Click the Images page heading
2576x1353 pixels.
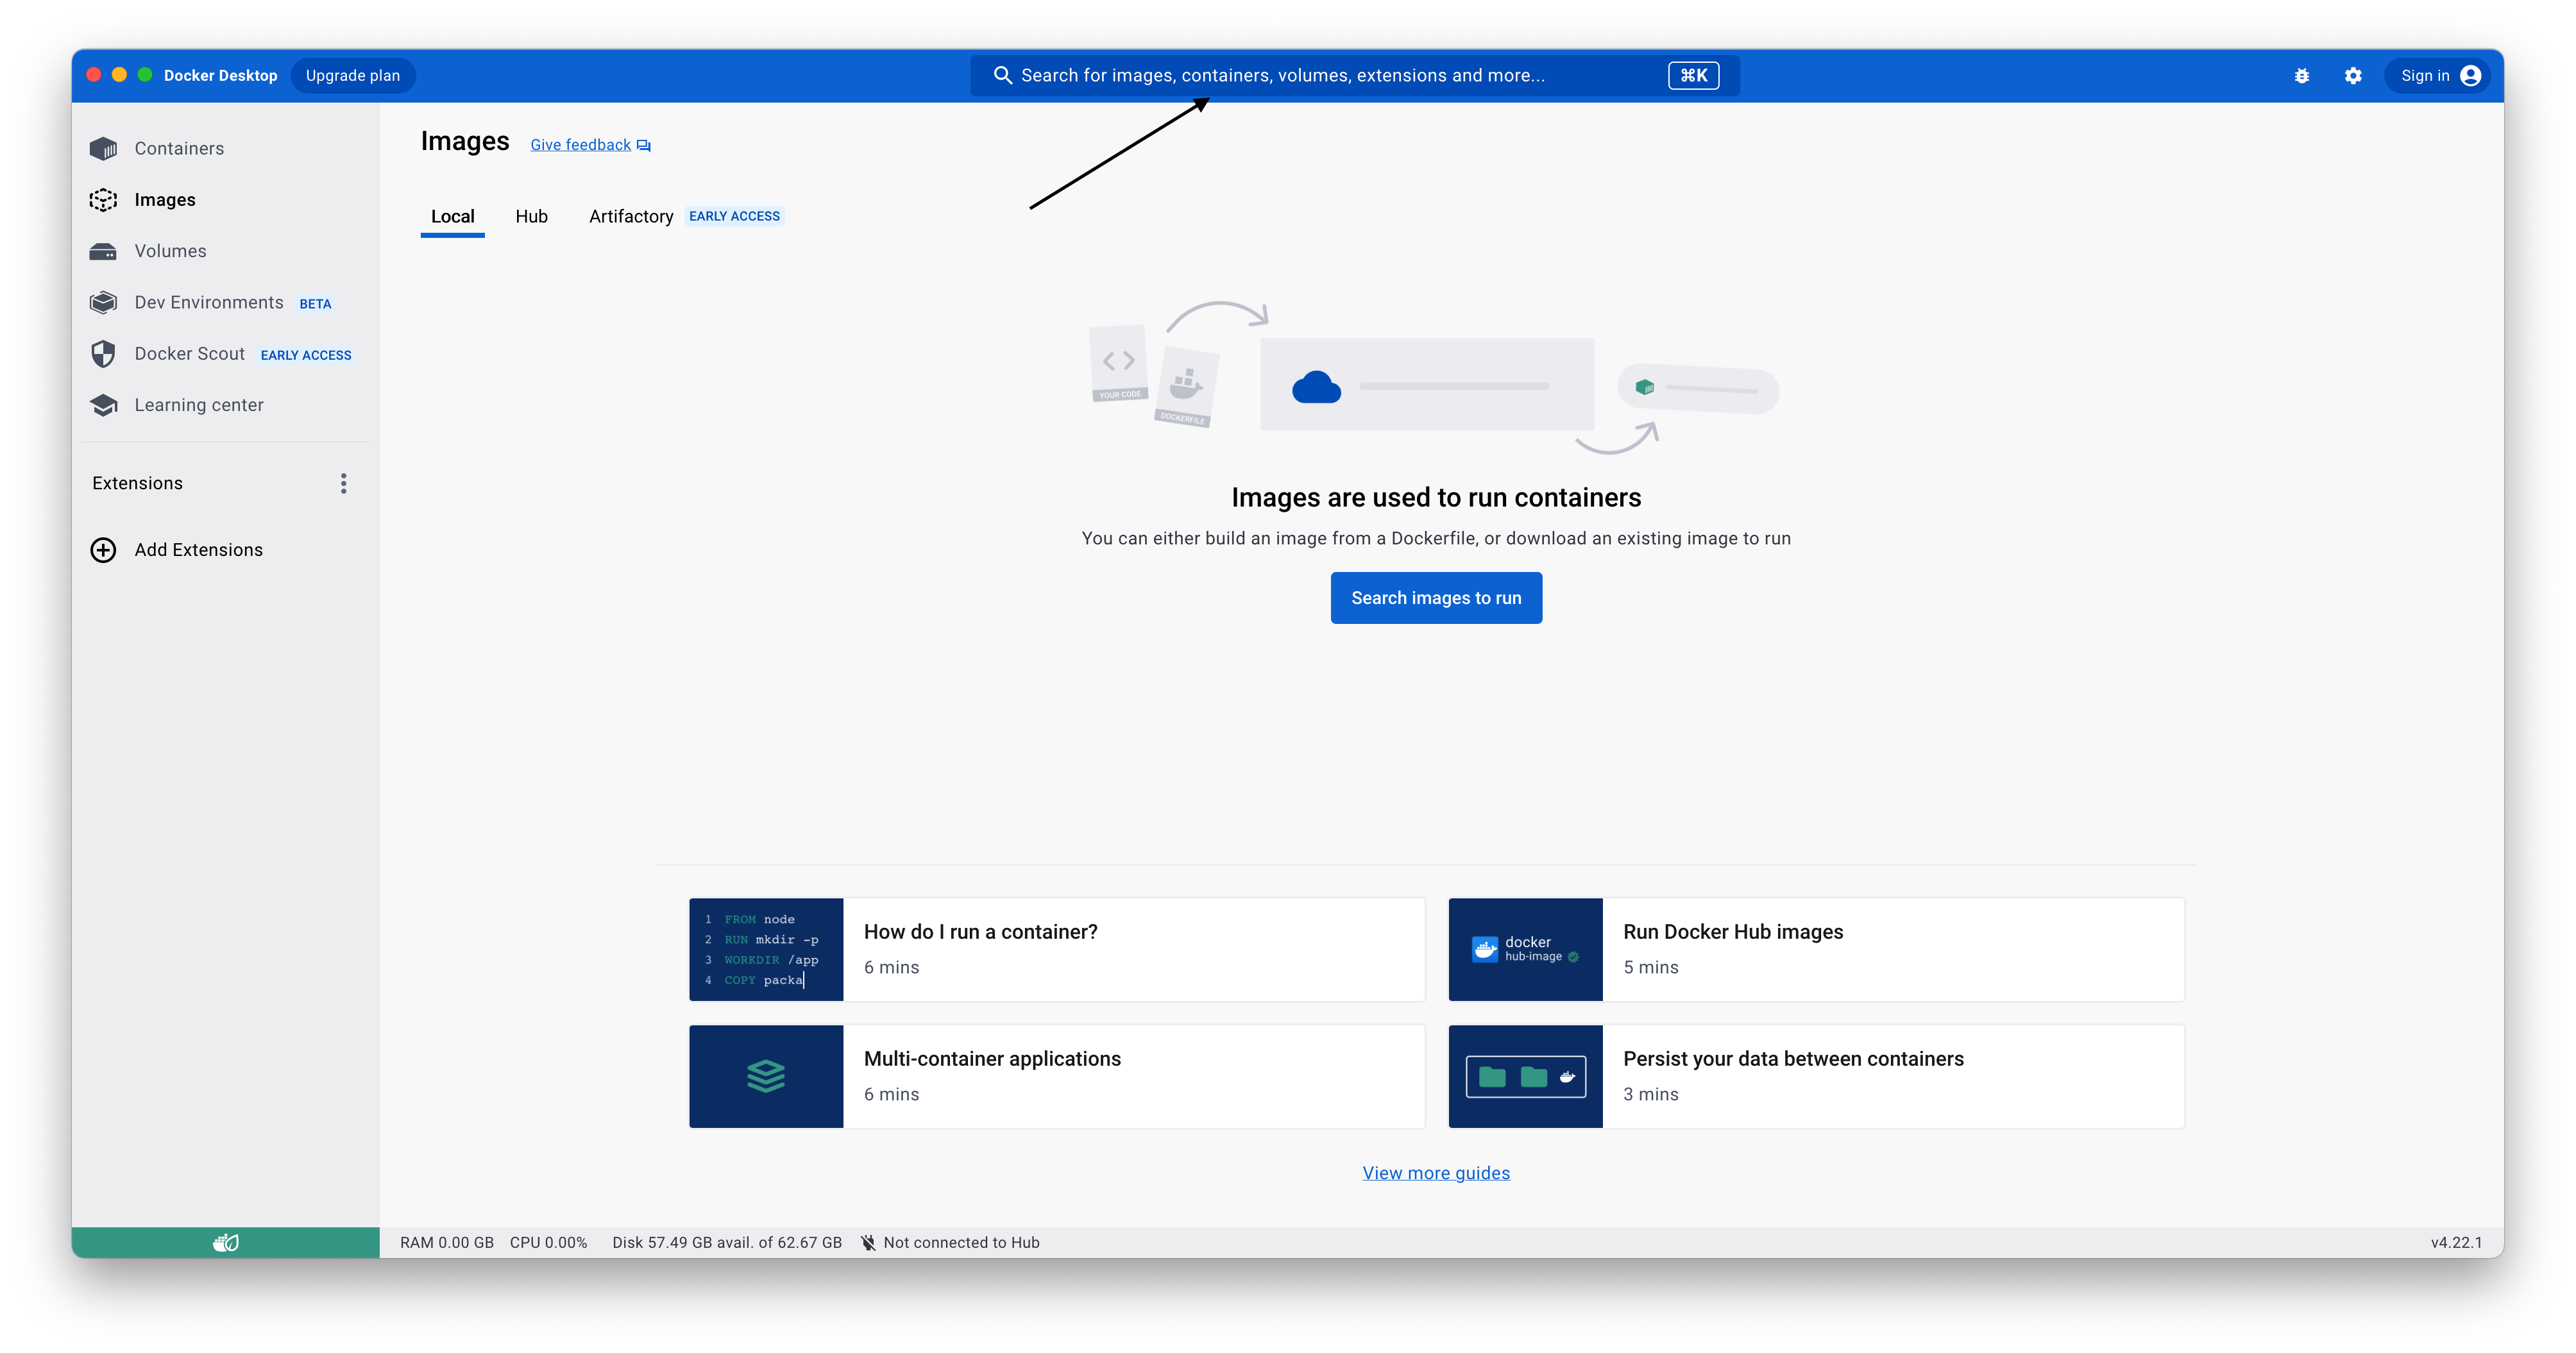[x=465, y=142]
